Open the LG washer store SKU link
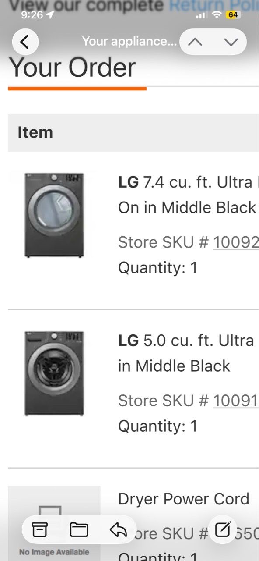This screenshot has width=259, height=561. (x=236, y=400)
